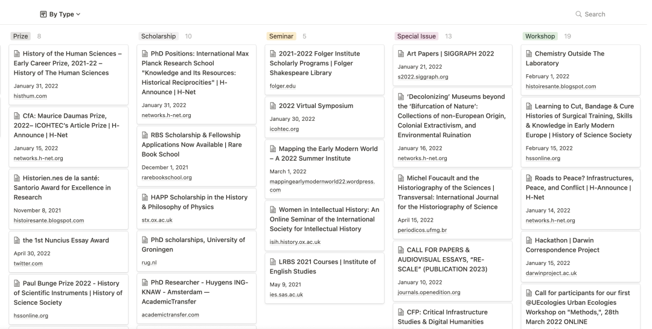Click the magnifying glass search icon
The width and height of the screenshot is (652, 329).
[x=578, y=14]
